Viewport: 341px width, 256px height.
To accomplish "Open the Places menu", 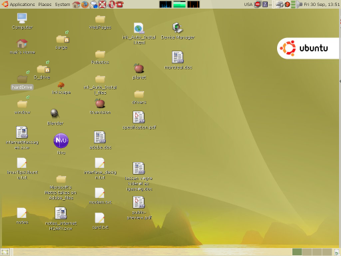I will 45,4.
